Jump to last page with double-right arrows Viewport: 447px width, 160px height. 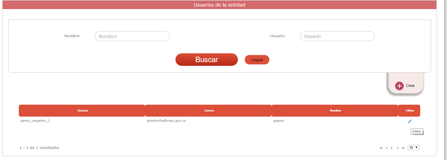[403, 148]
